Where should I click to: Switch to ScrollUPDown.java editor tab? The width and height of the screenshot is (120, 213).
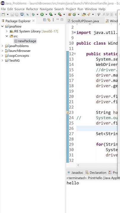pos(85,21)
